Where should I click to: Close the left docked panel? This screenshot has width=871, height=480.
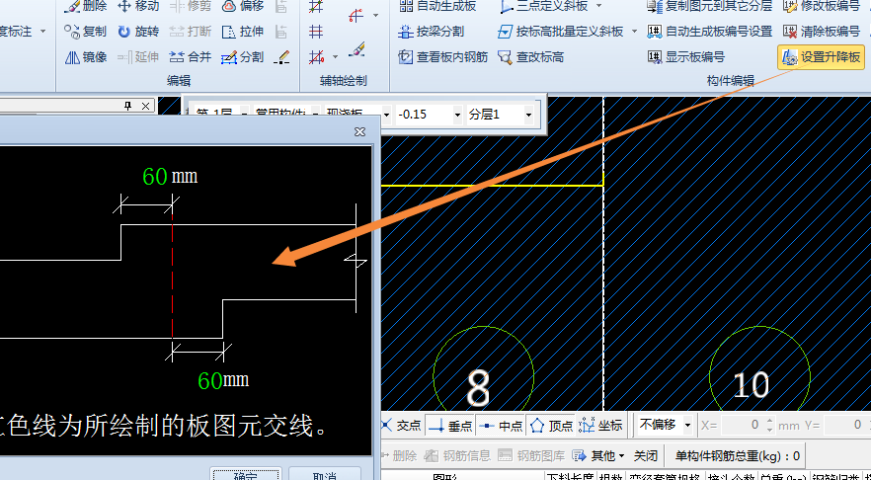click(x=145, y=106)
